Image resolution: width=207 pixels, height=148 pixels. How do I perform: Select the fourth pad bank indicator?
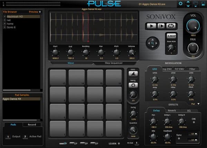pos(94,143)
